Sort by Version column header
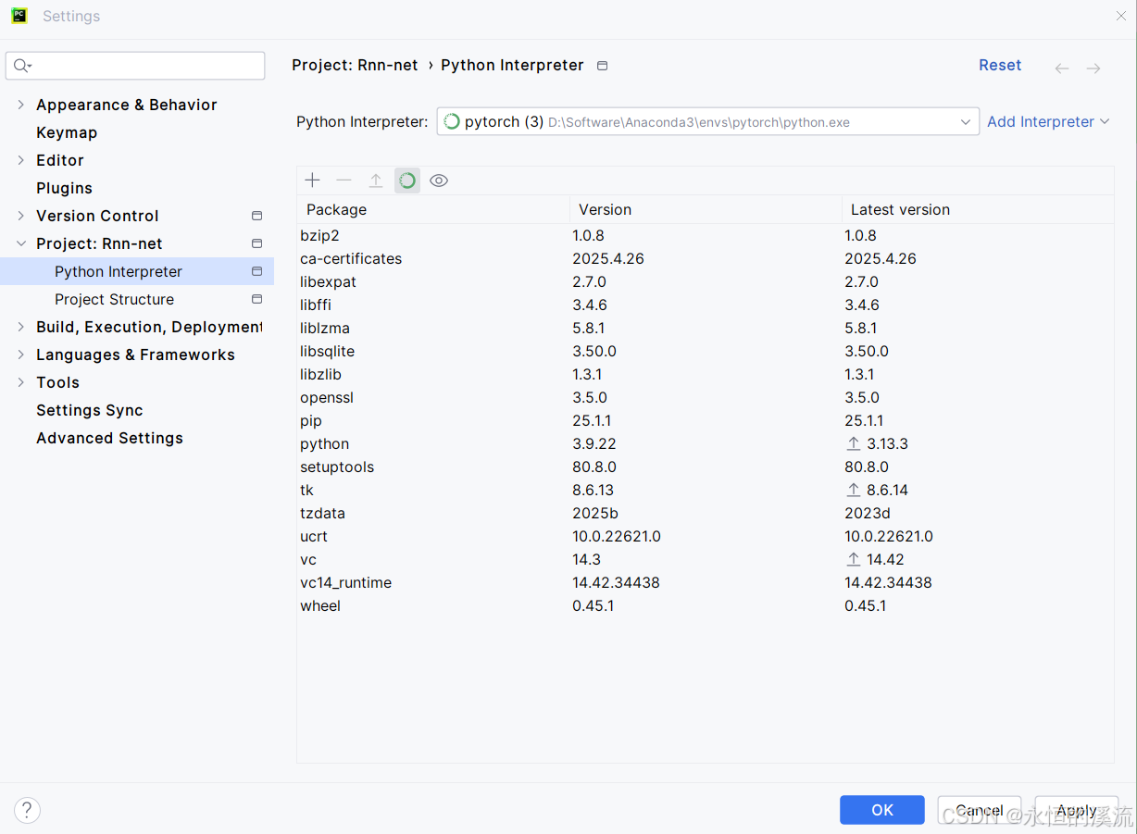 point(706,209)
